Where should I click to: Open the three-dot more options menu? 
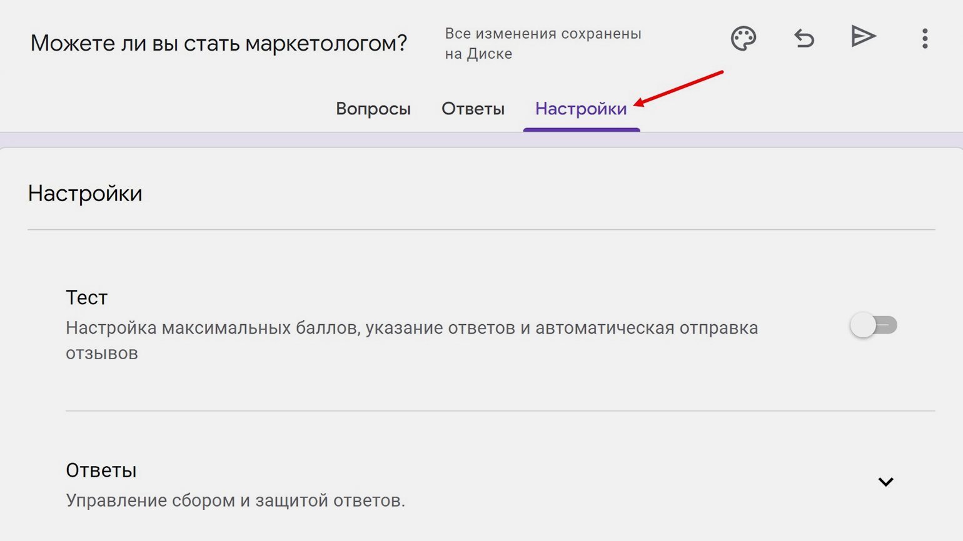point(925,39)
